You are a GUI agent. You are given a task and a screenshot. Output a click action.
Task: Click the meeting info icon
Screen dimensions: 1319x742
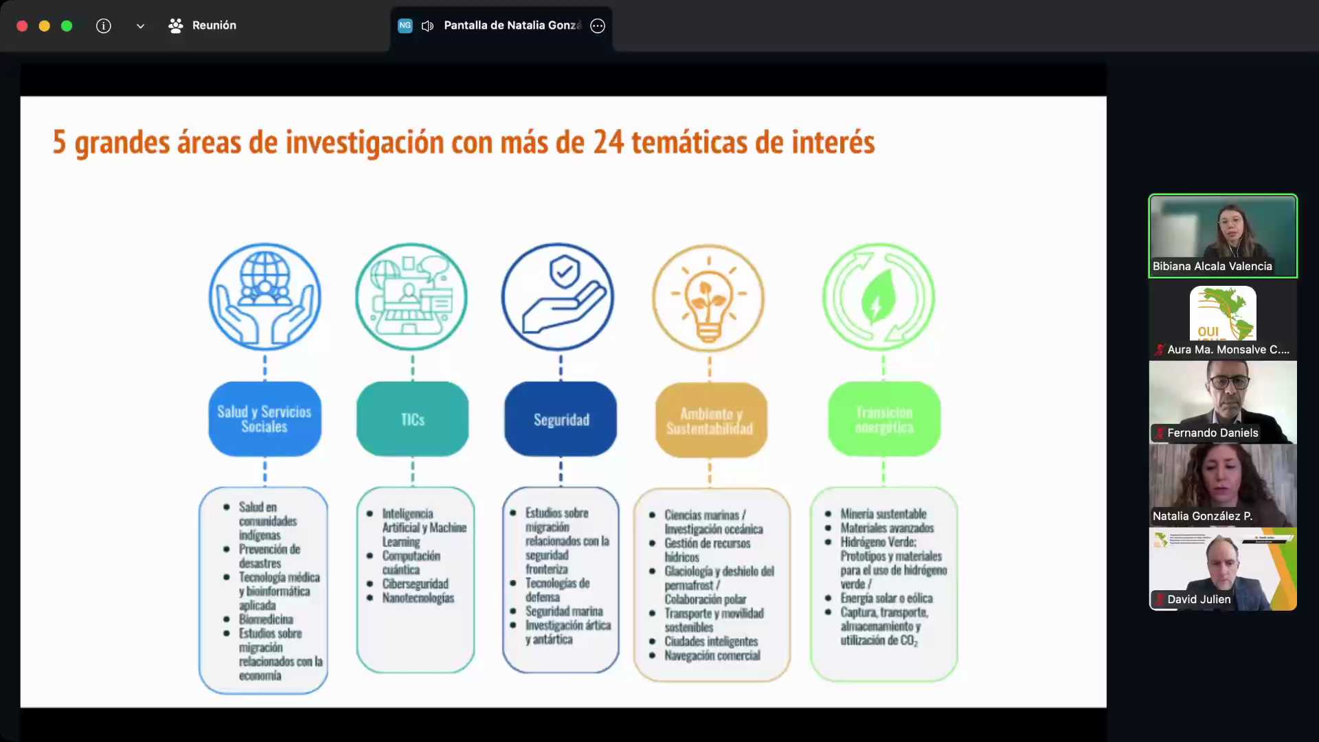click(x=104, y=26)
